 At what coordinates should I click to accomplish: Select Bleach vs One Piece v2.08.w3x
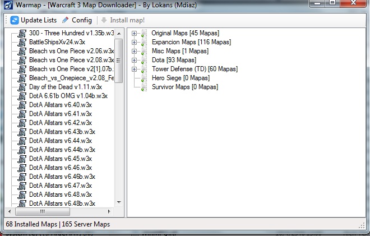coord(72,60)
